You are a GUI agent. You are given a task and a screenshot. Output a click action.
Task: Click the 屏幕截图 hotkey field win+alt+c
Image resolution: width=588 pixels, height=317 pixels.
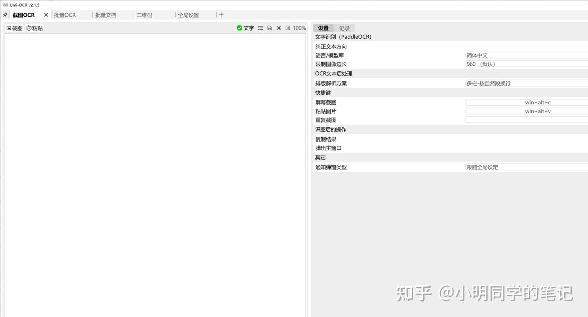pos(527,102)
